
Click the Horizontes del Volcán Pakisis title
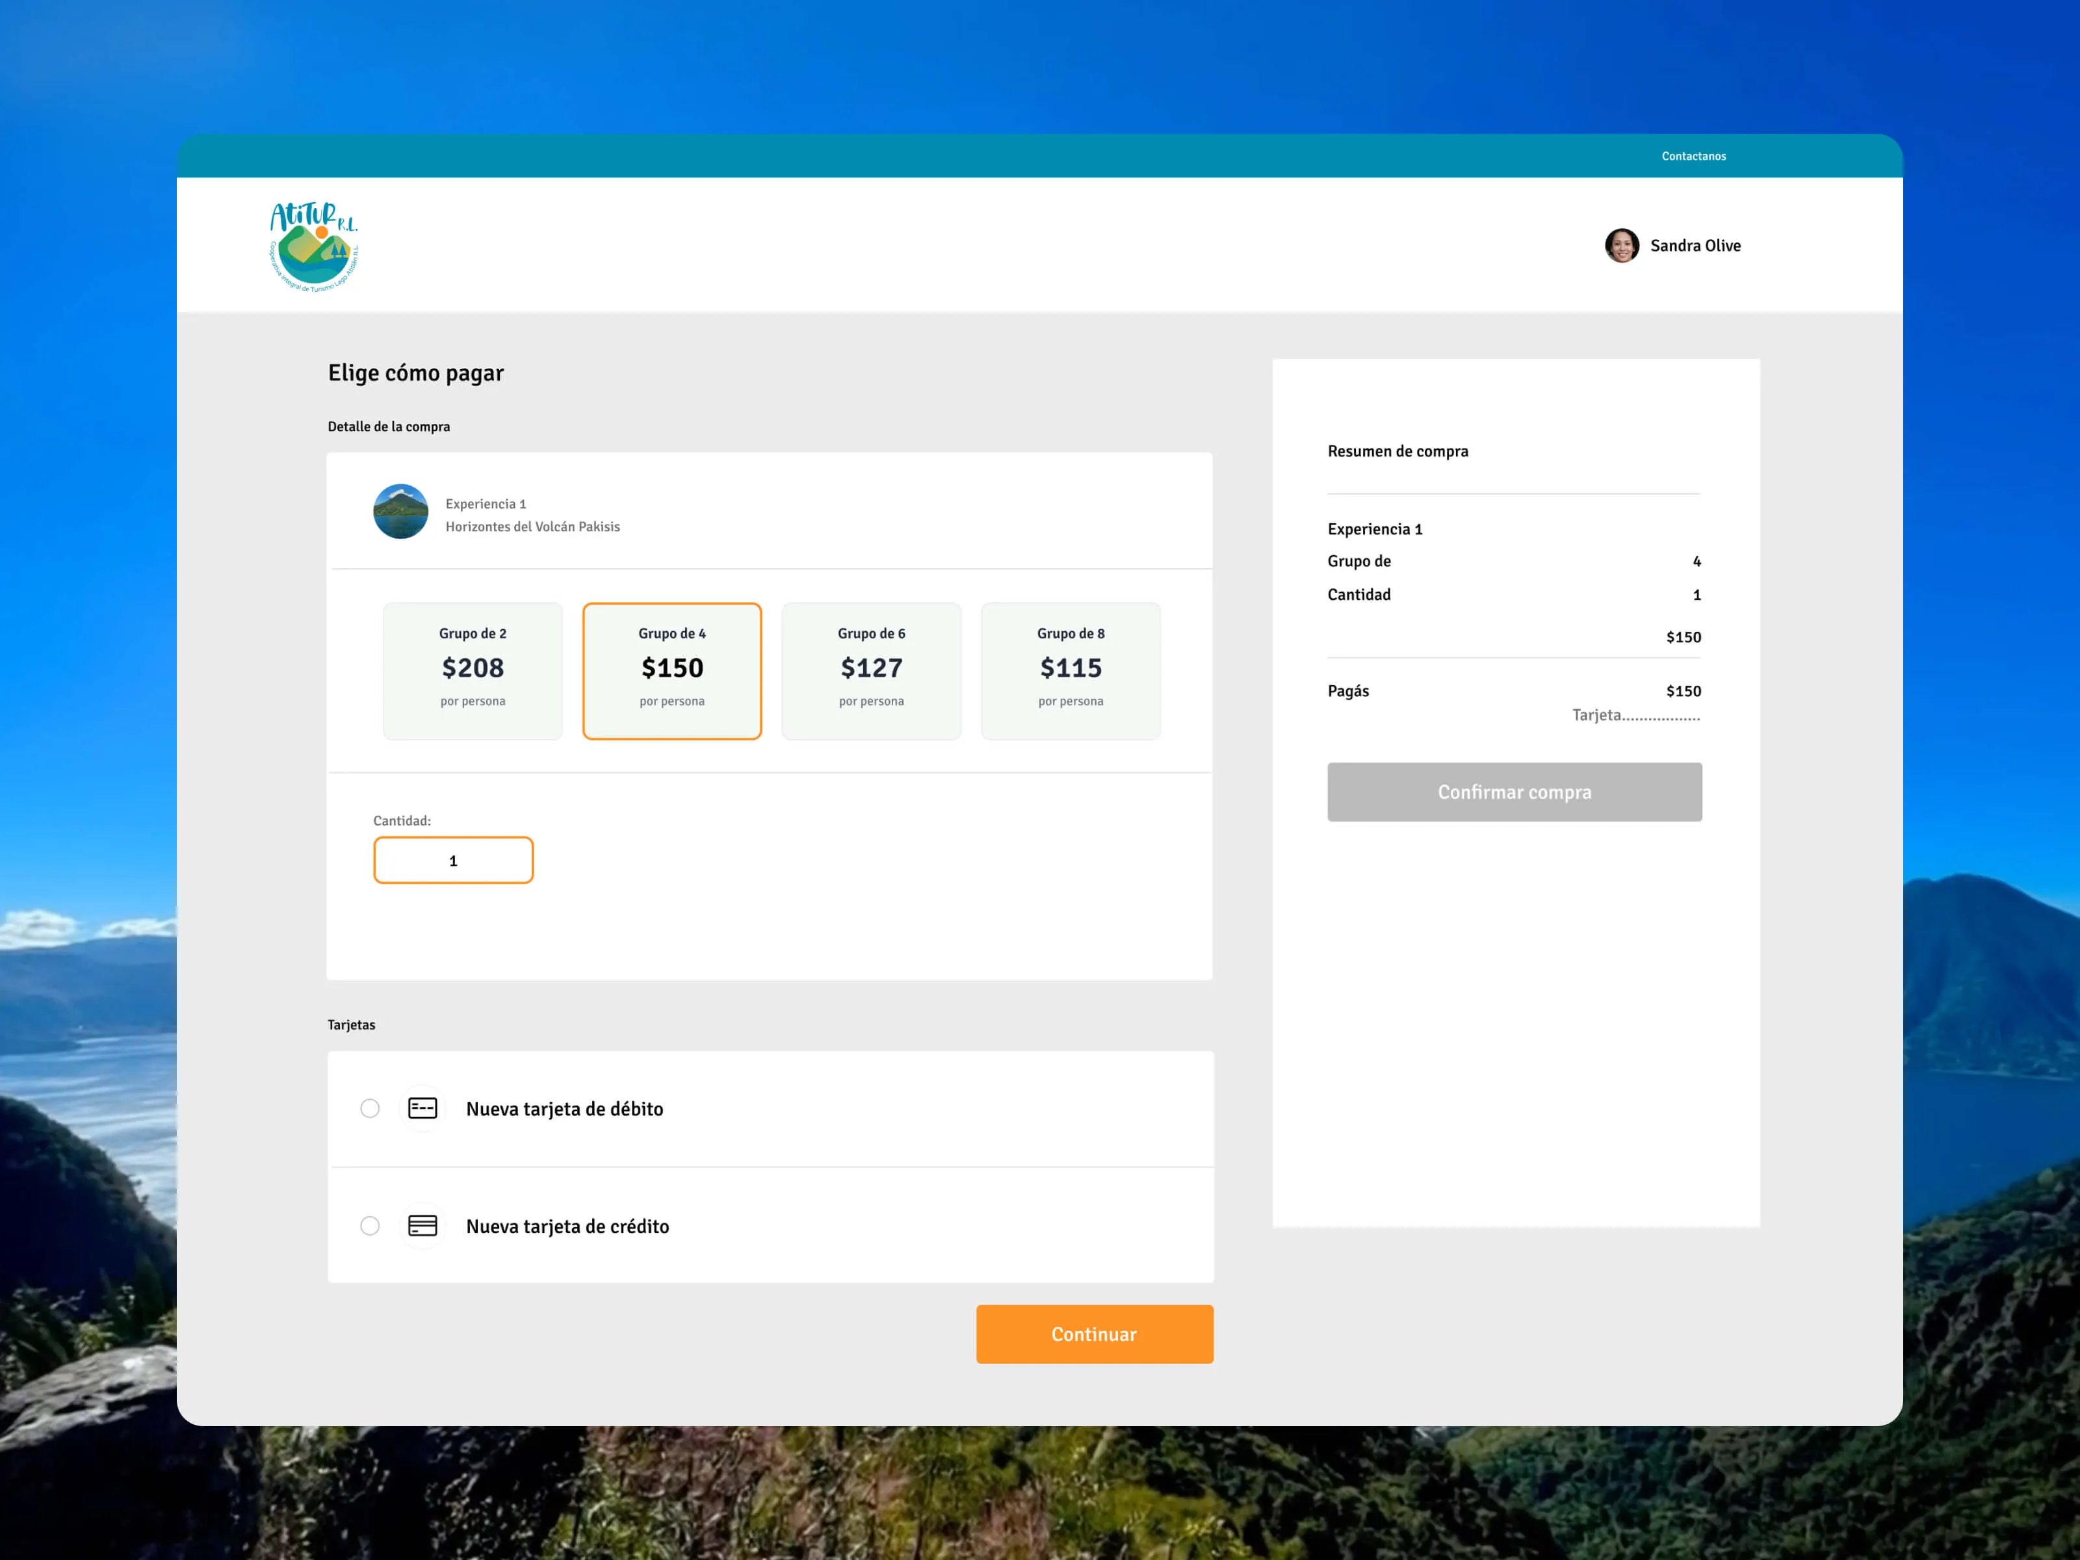532,526
